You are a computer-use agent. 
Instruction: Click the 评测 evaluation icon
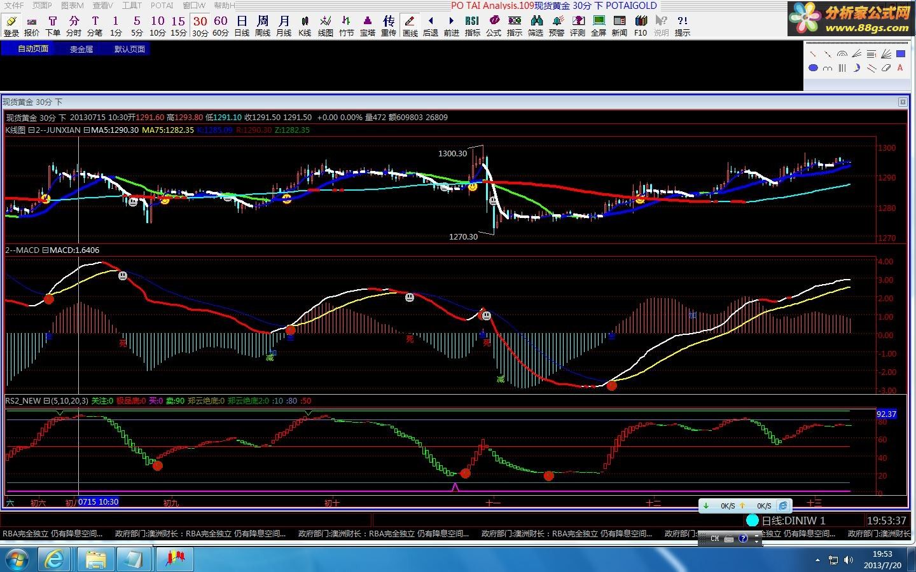(x=578, y=26)
